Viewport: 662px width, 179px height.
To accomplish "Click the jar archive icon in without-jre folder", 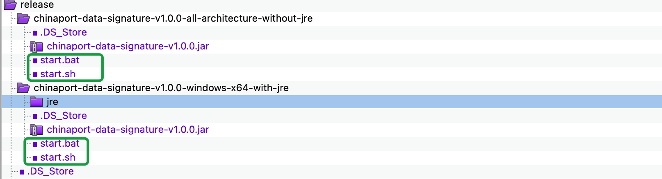I will [x=37, y=47].
